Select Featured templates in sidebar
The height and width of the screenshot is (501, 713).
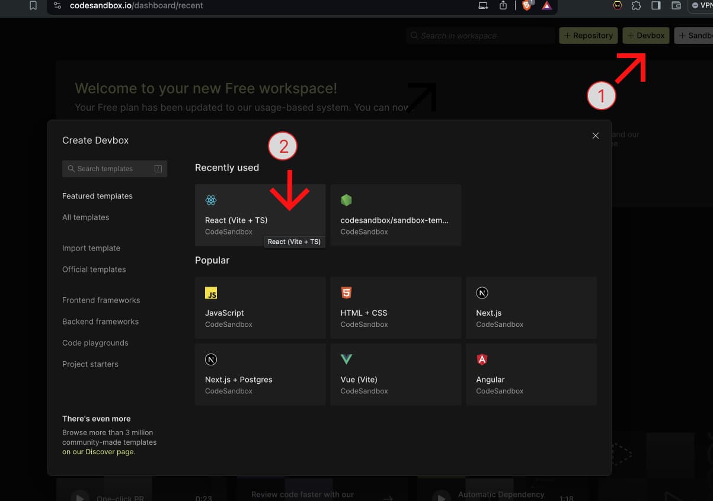[x=97, y=196]
